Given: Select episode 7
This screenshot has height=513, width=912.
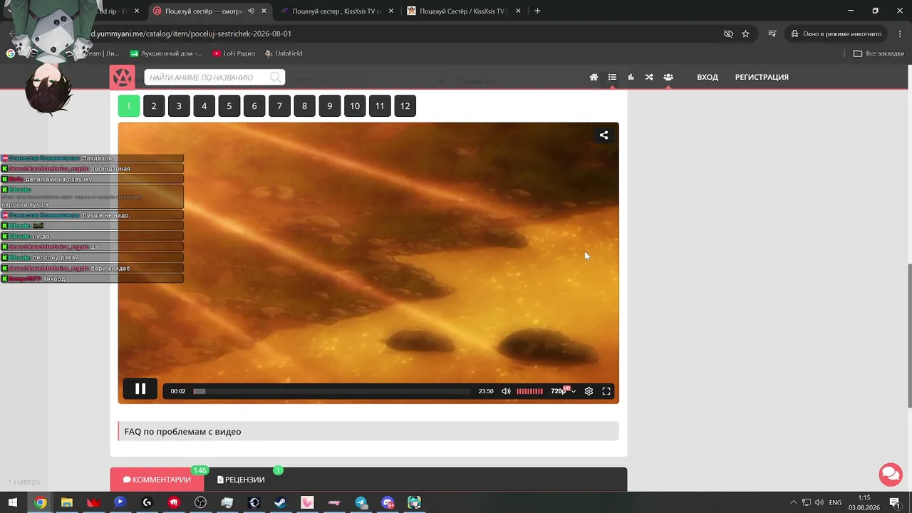Looking at the screenshot, I should pos(279,106).
